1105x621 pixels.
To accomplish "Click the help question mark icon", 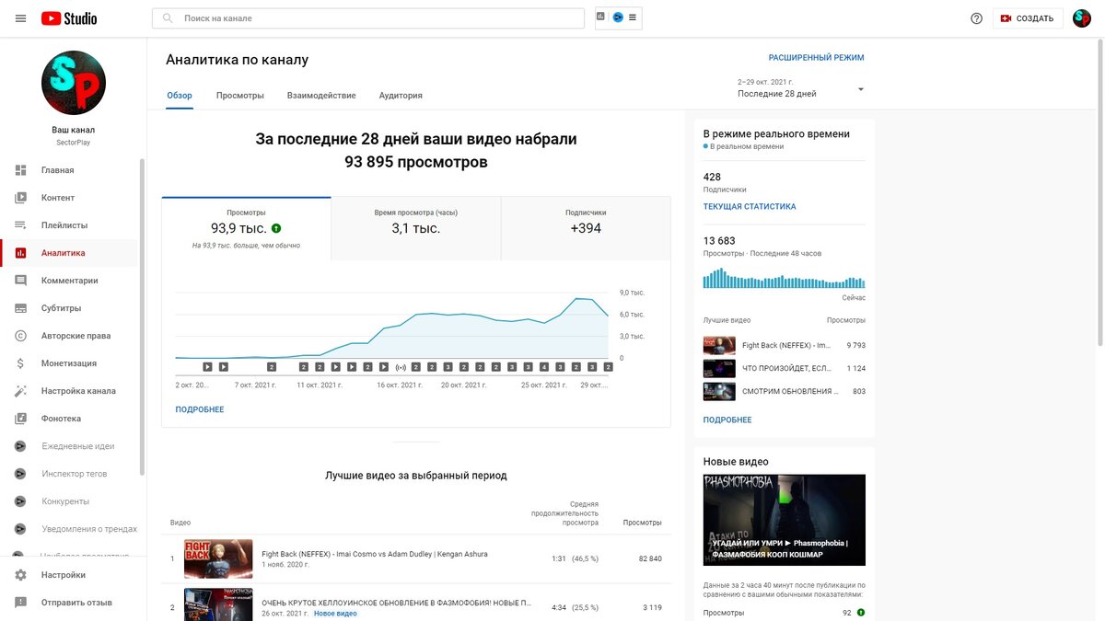I will click(x=976, y=17).
